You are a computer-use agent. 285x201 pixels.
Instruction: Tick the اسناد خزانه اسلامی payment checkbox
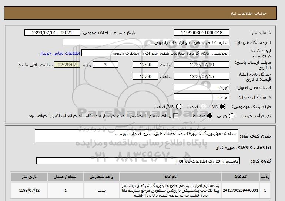[x=176, y=116]
